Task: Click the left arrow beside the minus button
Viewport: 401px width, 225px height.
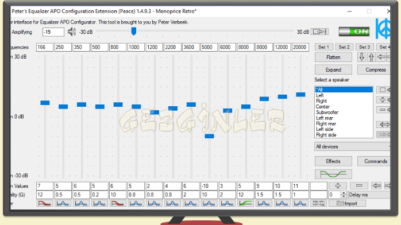Action: point(376,185)
